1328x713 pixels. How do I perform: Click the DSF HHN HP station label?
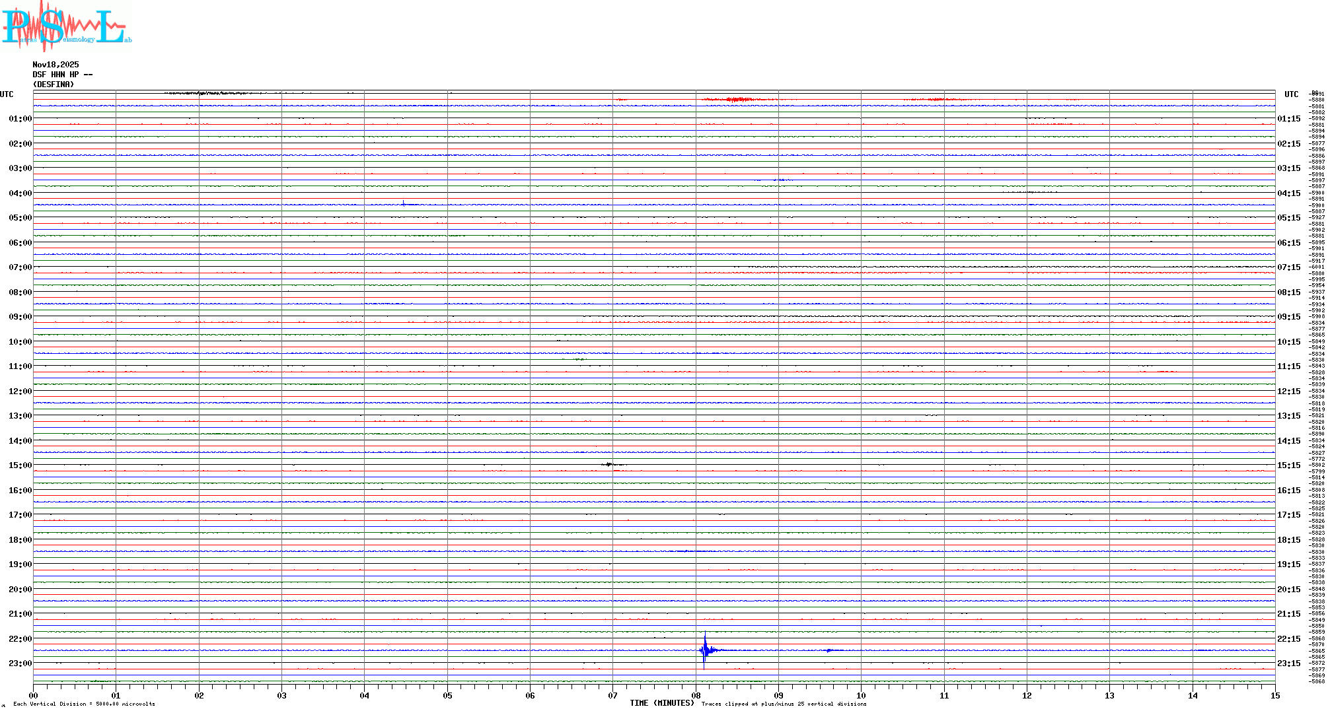62,75
